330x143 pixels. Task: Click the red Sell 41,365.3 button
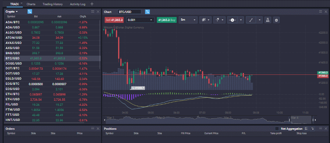[x=114, y=20]
